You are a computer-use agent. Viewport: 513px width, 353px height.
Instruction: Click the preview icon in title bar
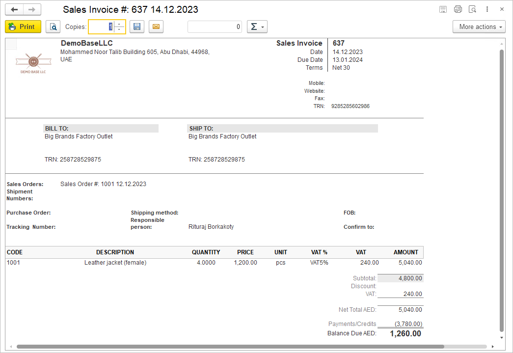pyautogui.click(x=472, y=9)
